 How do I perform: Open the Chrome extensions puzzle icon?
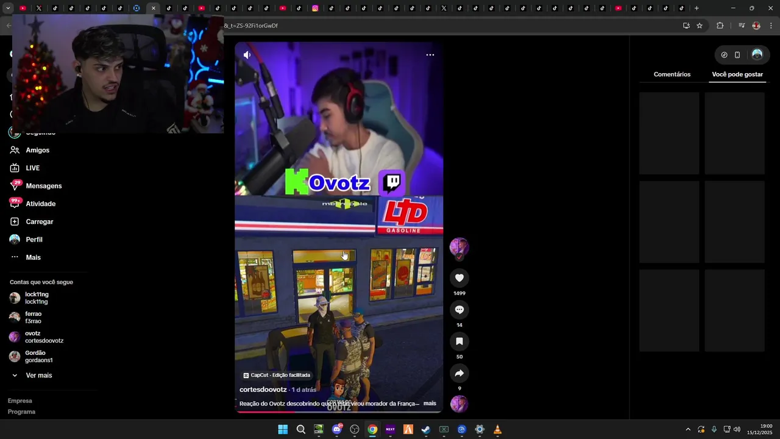pos(720,26)
